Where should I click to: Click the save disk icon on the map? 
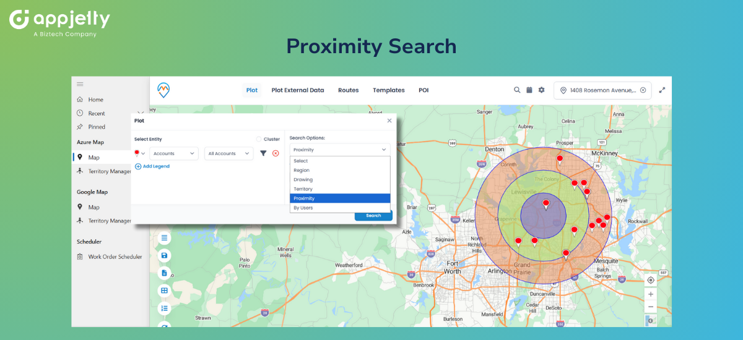tap(164, 255)
